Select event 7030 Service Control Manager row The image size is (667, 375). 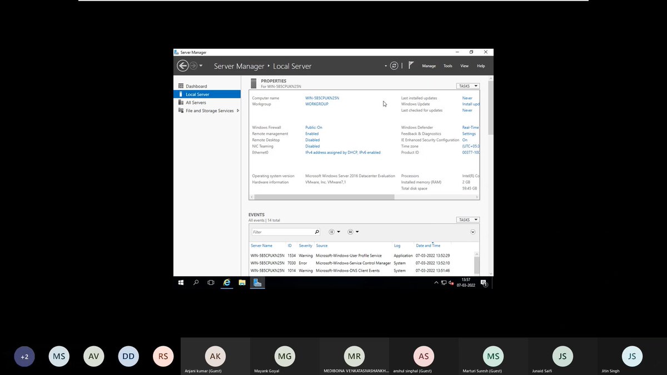click(x=361, y=263)
